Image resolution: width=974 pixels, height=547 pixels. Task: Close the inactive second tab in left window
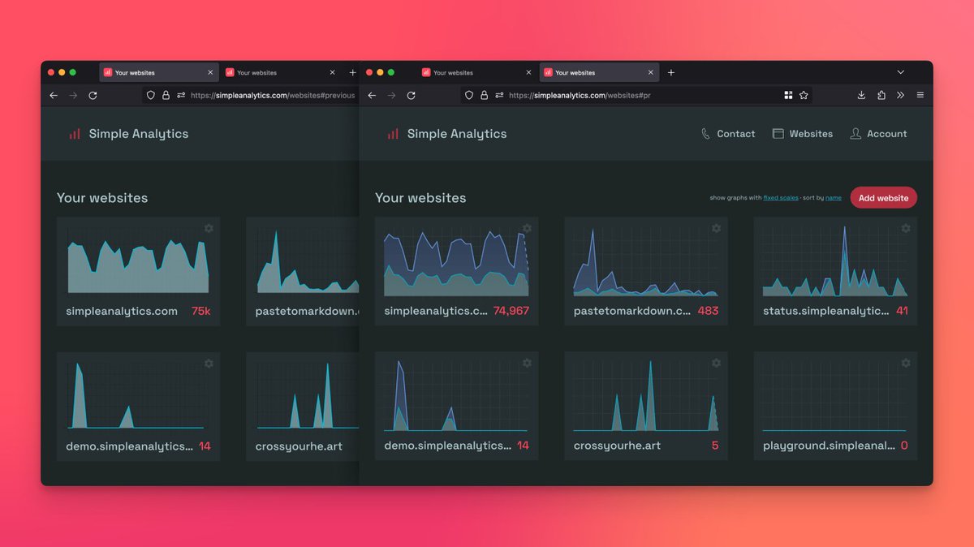click(332, 72)
